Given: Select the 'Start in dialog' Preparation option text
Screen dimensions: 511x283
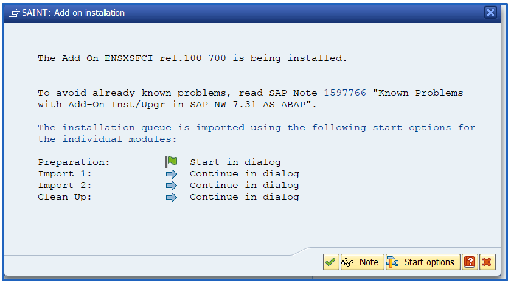Looking at the screenshot, I should 235,162.
